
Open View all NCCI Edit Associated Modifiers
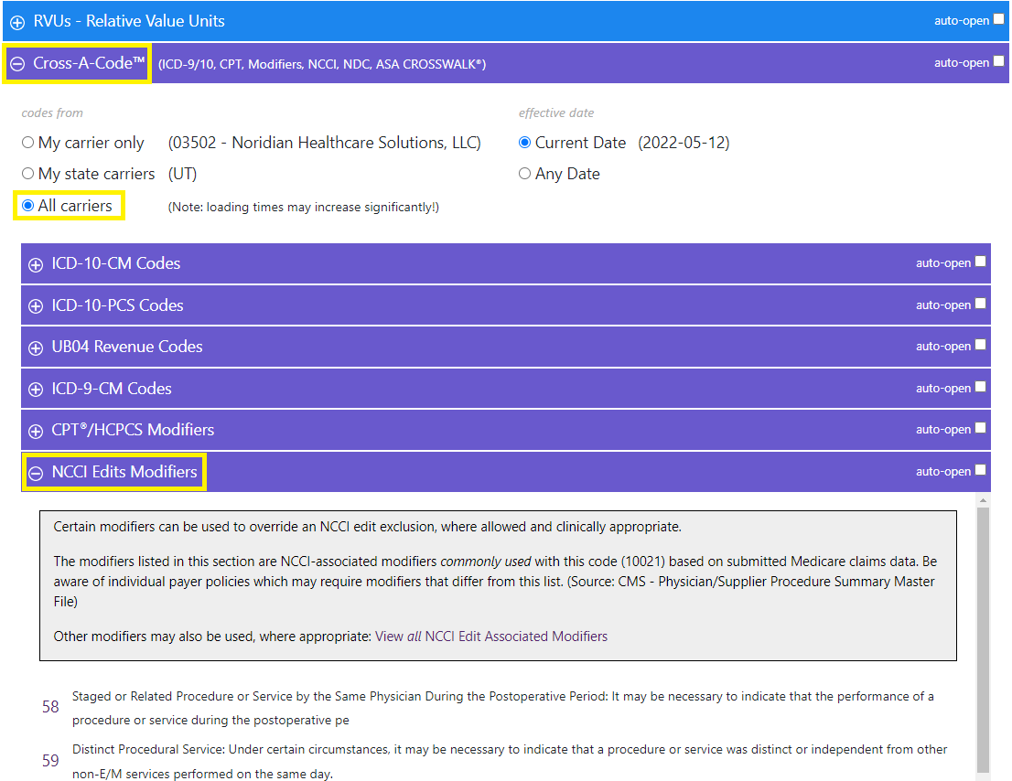(491, 637)
